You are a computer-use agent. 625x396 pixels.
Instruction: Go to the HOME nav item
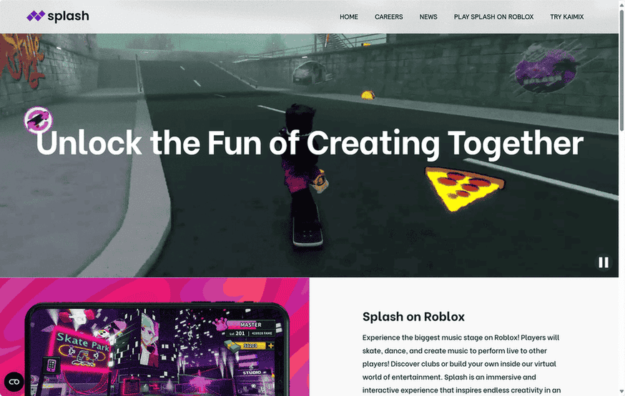click(349, 16)
